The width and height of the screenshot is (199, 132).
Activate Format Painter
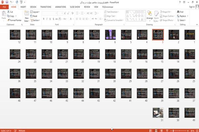click(x=14, y=20)
